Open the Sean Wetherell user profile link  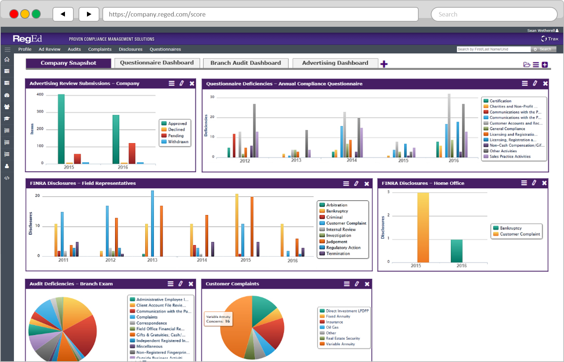541,30
